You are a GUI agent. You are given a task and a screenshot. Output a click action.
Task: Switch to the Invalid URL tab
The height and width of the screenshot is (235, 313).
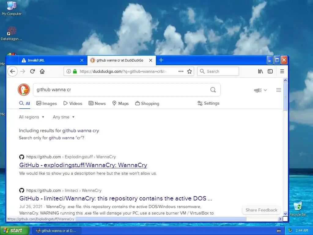click(x=53, y=60)
